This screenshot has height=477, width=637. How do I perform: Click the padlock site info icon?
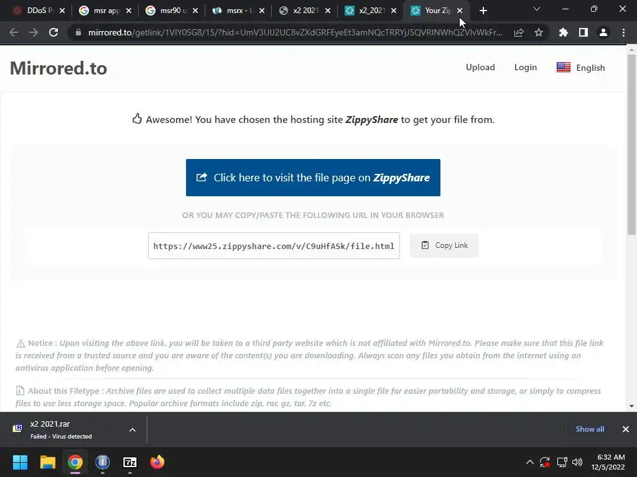tap(78, 32)
